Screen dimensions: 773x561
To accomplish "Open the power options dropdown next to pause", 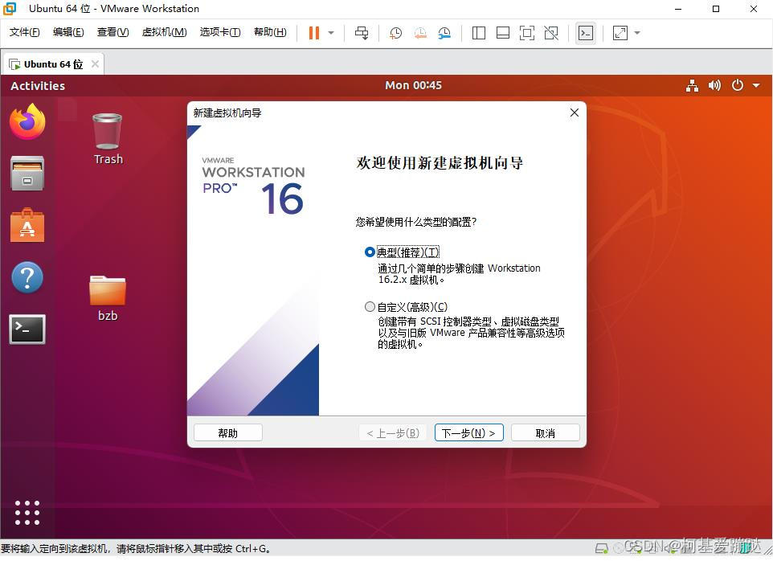I will coord(331,33).
